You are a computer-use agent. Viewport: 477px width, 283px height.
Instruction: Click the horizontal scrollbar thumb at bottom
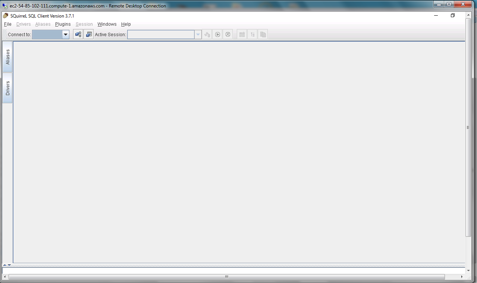226,277
